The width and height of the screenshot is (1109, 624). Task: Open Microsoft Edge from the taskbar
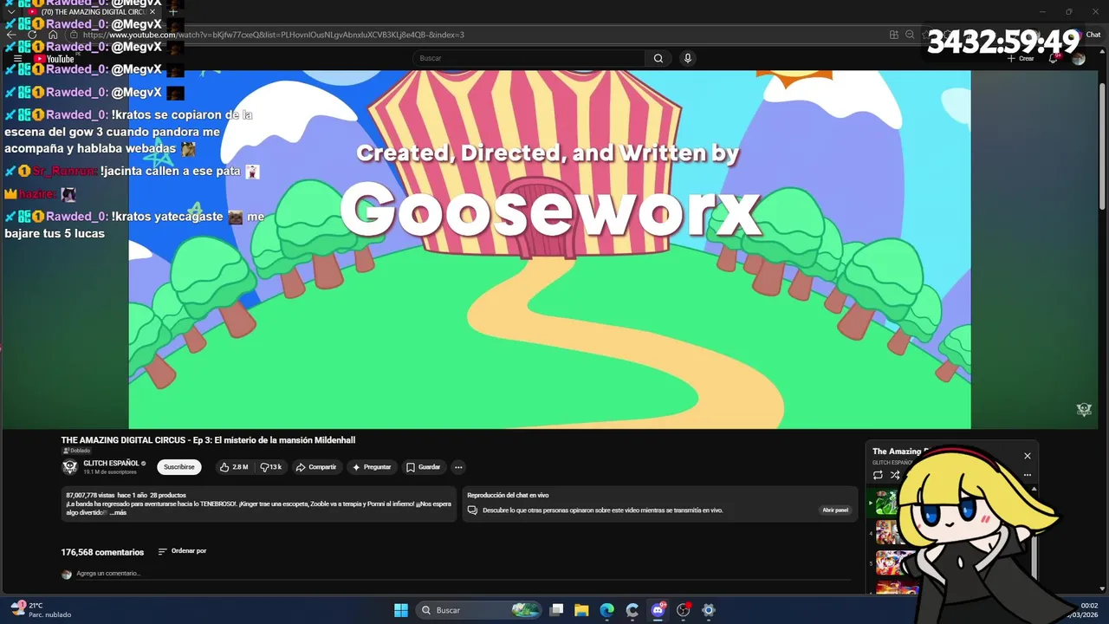click(x=606, y=610)
